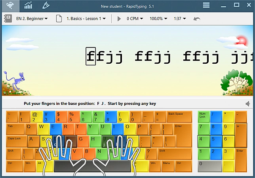Open the hamburger main menu
This screenshot has height=178, width=255.
pyautogui.click(x=206, y=5)
